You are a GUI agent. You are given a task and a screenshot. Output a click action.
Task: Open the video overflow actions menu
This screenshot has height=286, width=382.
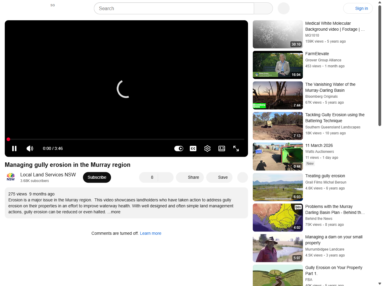[x=242, y=177]
